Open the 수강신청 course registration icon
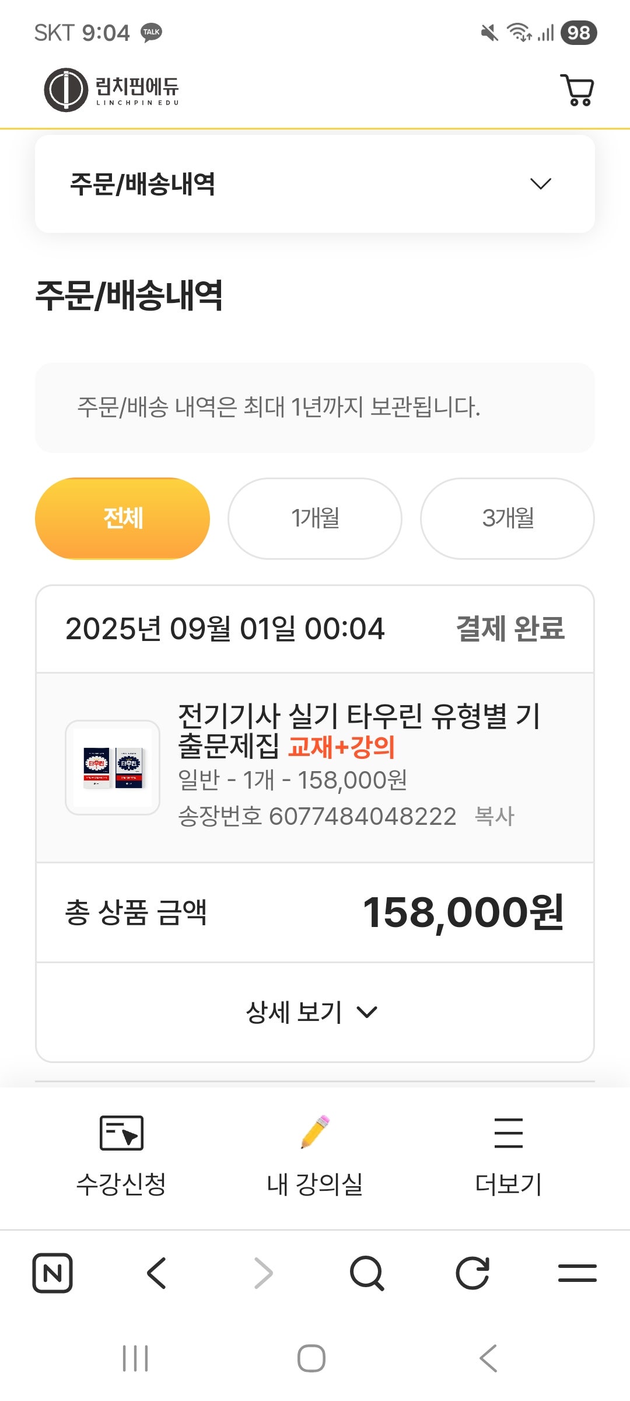Screen dimensions: 630x1401 [121, 1133]
